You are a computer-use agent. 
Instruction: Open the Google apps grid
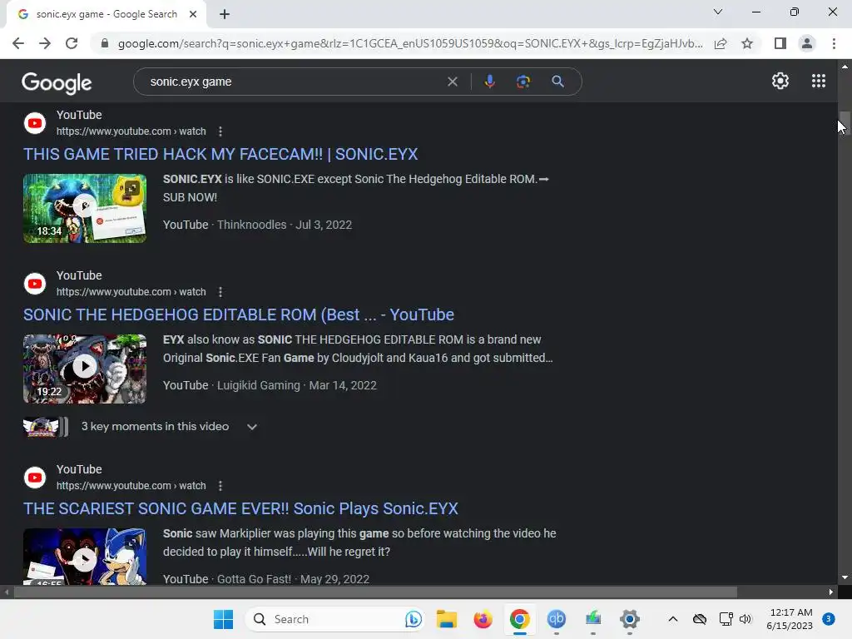click(819, 81)
